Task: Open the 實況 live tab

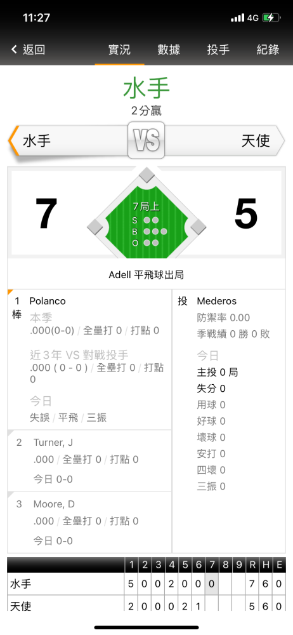Action: pyautogui.click(x=119, y=50)
